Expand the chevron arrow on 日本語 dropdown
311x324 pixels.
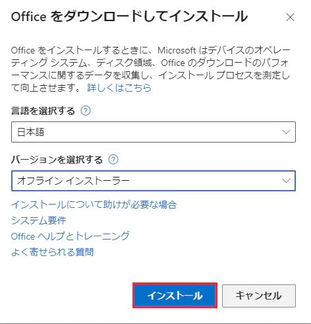coord(286,132)
